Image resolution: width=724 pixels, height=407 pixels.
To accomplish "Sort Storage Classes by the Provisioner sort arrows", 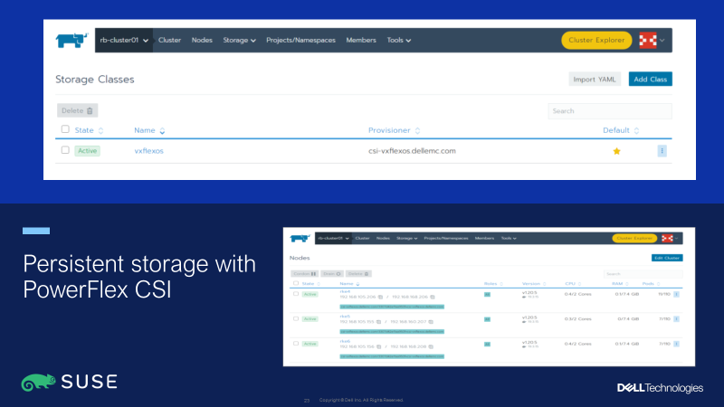I will tap(417, 130).
